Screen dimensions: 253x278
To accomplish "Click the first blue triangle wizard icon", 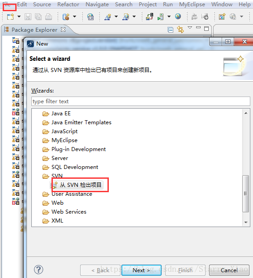I will (x=107, y=17).
